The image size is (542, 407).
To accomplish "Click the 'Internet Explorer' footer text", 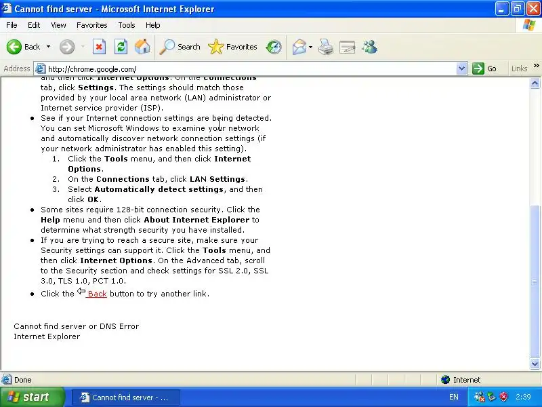I will click(47, 336).
